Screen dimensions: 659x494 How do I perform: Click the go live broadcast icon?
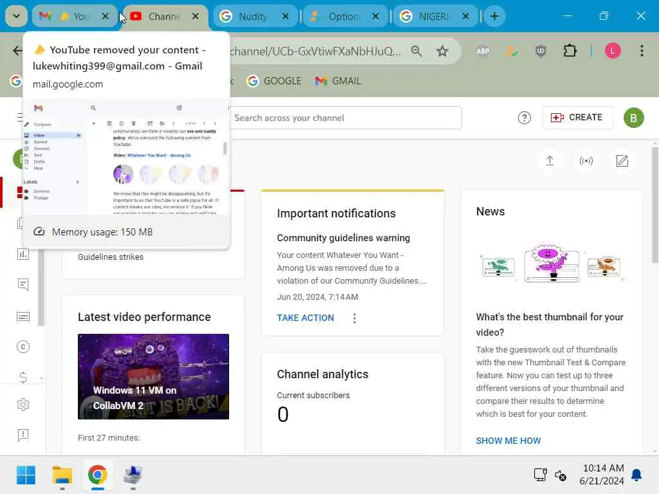tap(586, 161)
